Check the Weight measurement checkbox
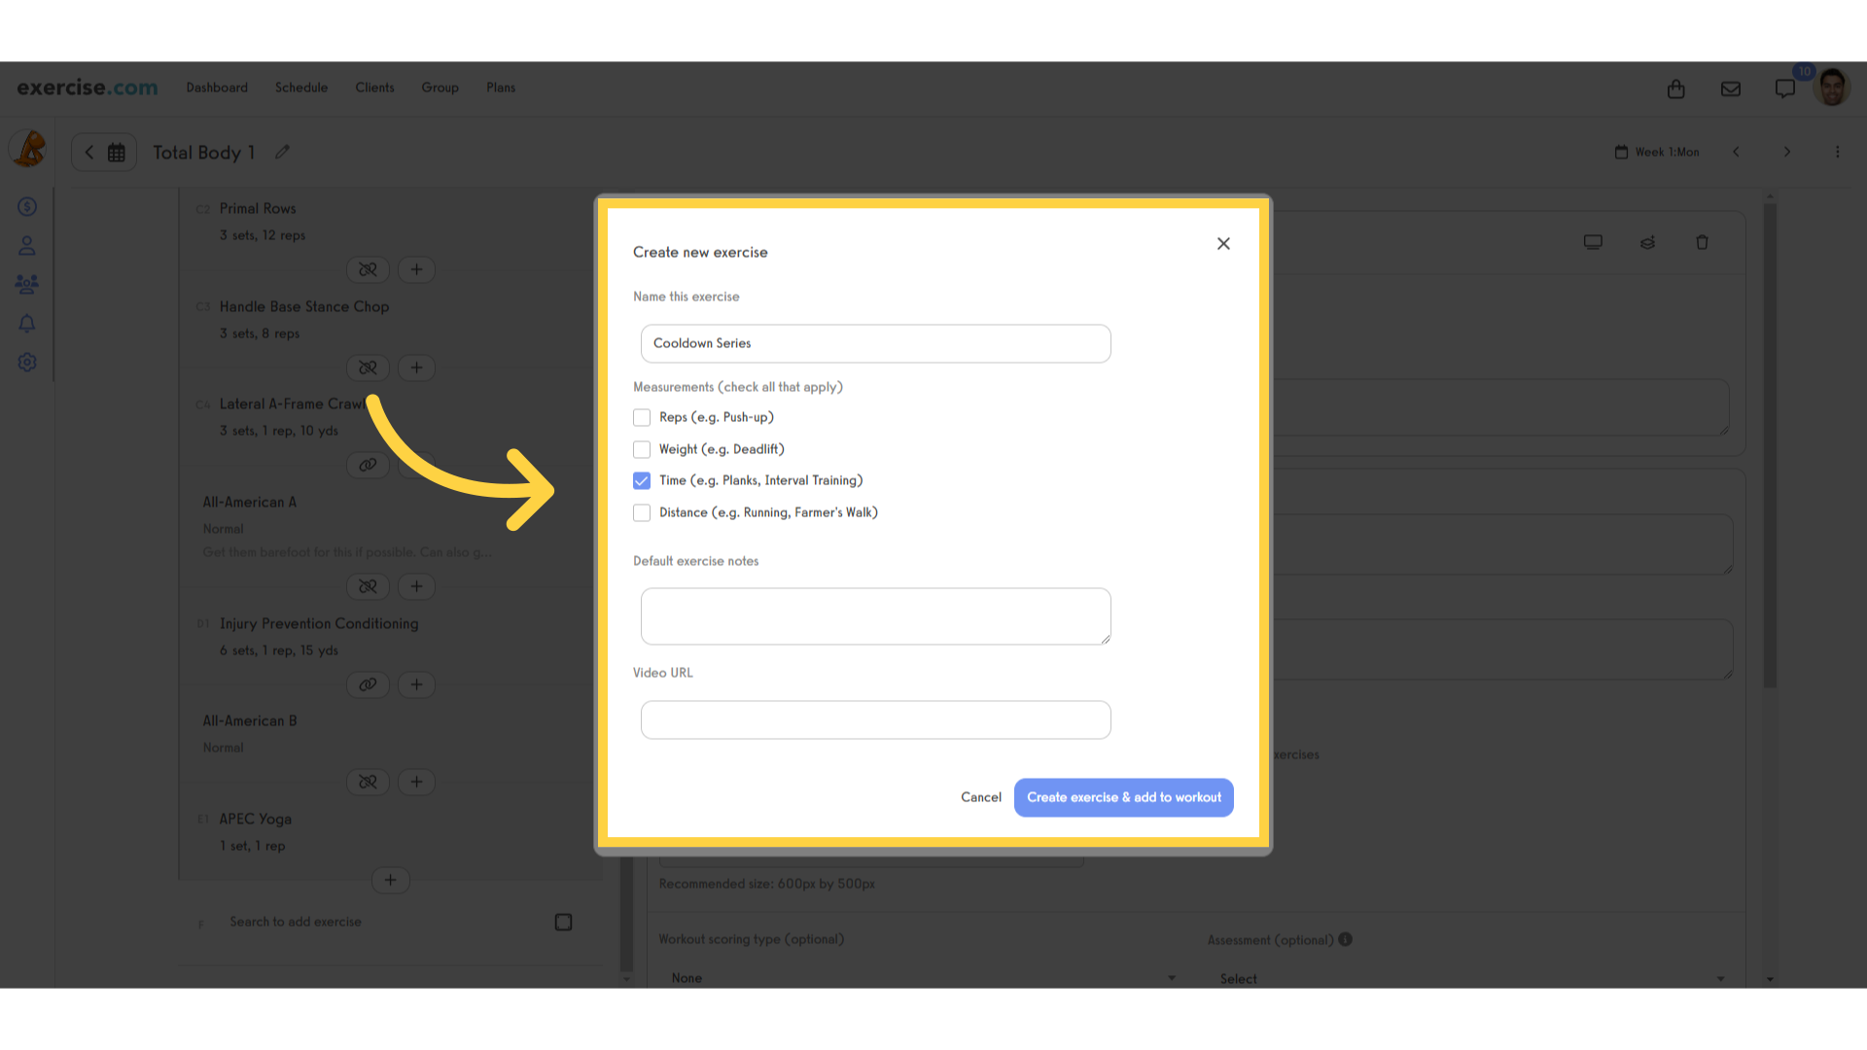This screenshot has height=1050, width=1867. point(642,450)
